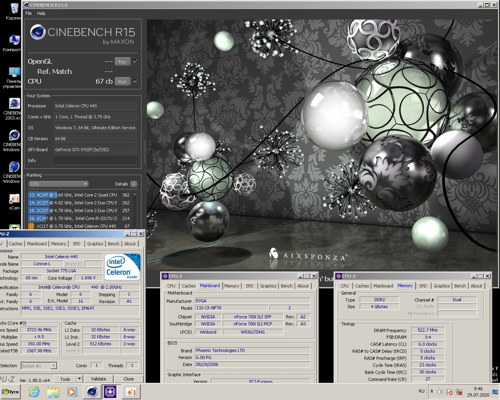Select ranking row 15 at 4.78 GHz

pyautogui.click(x=80, y=211)
